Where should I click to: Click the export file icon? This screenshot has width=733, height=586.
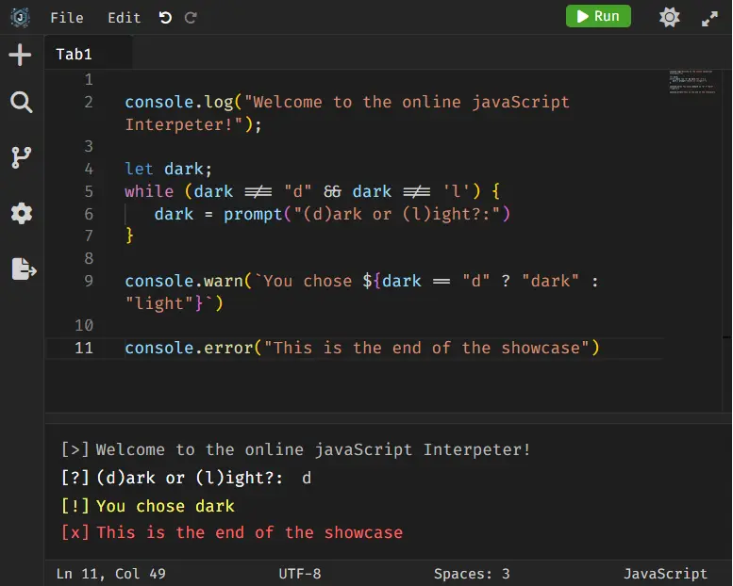(x=24, y=269)
